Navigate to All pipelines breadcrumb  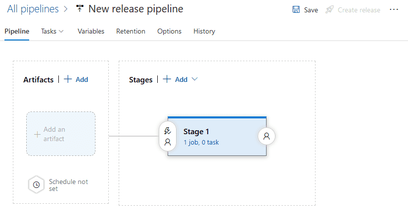pyautogui.click(x=33, y=9)
